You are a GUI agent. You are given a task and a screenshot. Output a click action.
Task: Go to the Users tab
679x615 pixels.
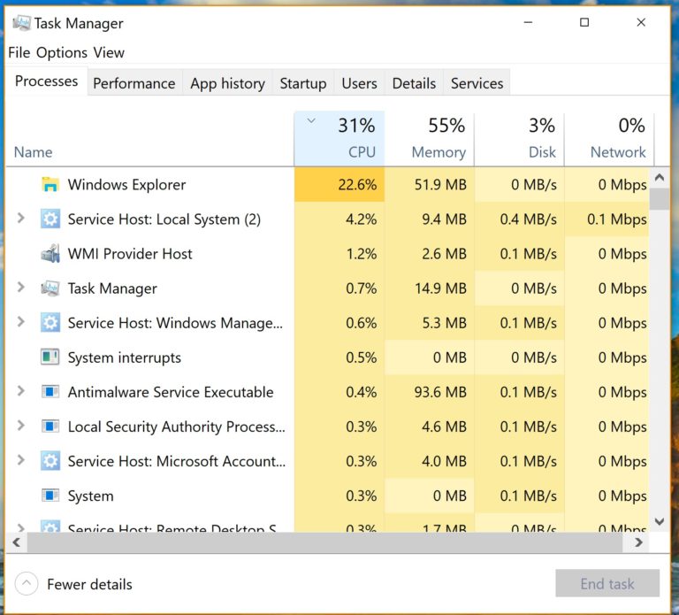[x=359, y=83]
